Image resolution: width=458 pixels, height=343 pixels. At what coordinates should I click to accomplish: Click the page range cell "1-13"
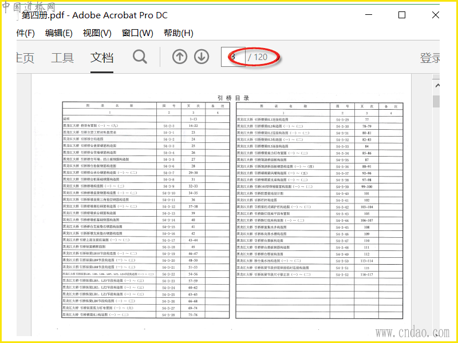click(193, 119)
